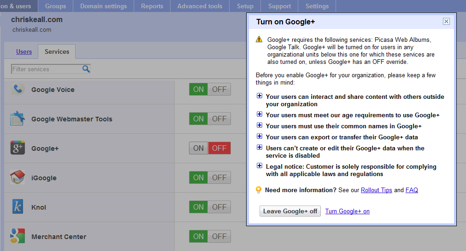
Task: Click the Google+ service icon
Action: tap(18, 148)
